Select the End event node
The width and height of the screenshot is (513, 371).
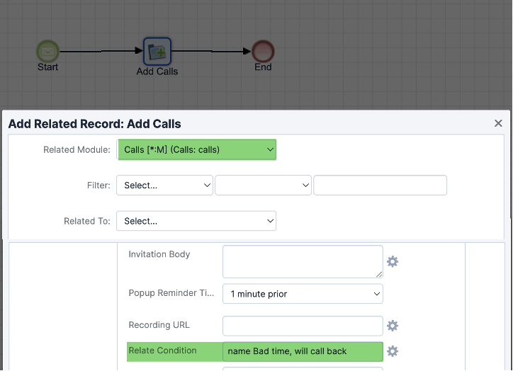[263, 51]
